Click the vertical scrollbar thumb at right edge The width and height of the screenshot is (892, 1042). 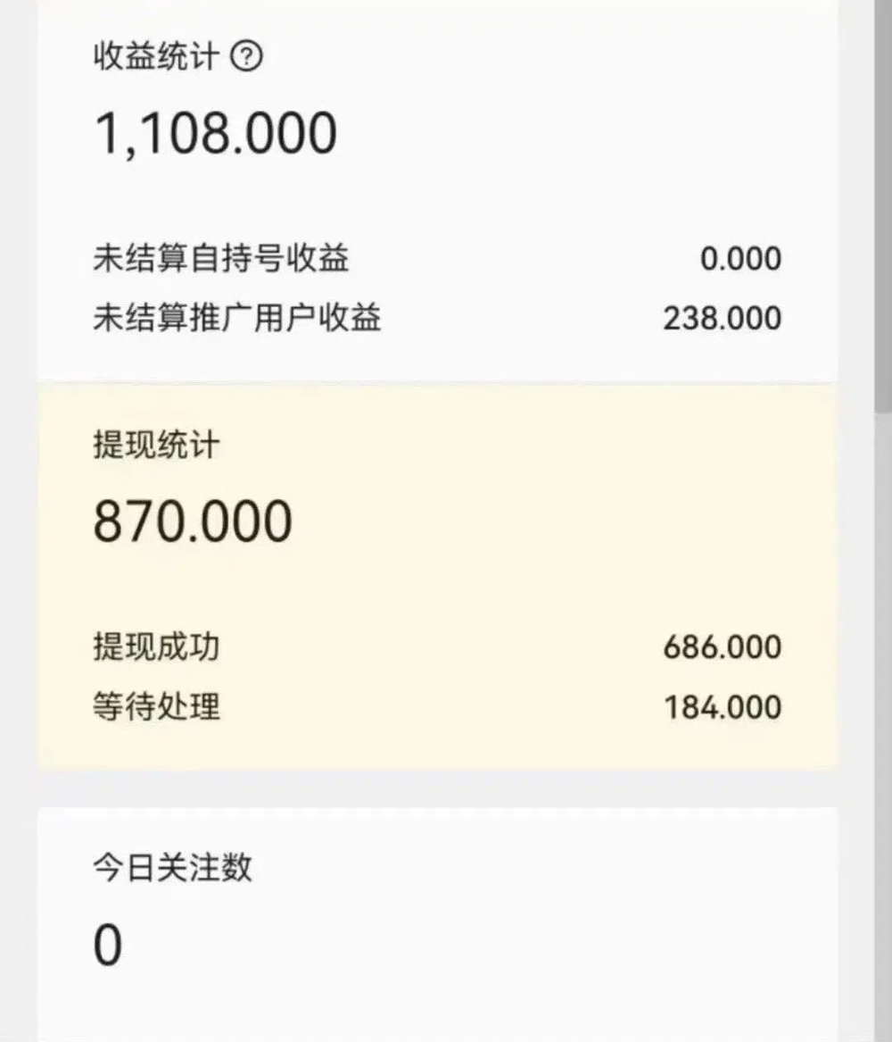click(x=883, y=206)
